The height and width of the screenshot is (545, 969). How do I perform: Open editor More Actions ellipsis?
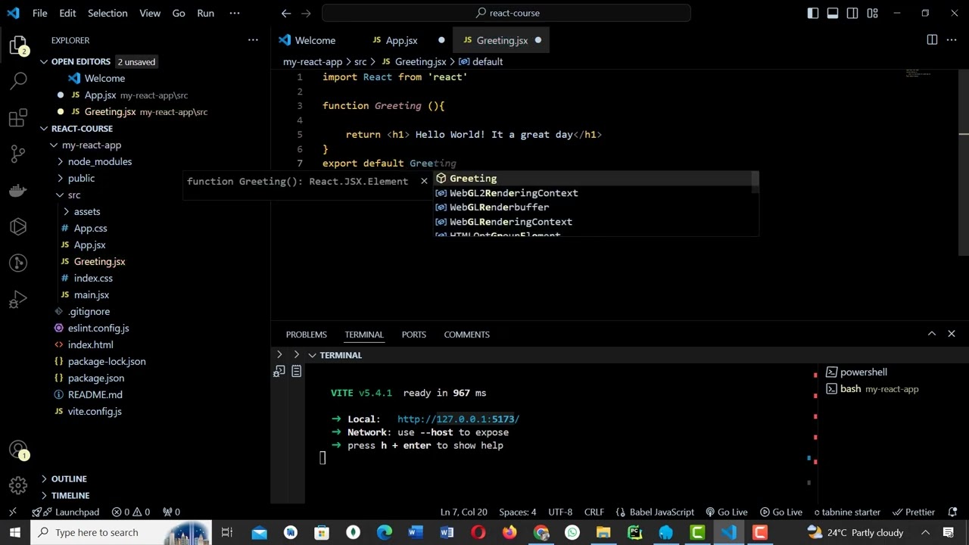pyautogui.click(x=952, y=40)
